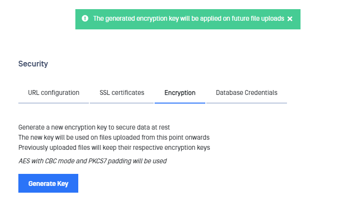The image size is (344, 197).
Task: Click the italic AES with CBC mode note
Action: (93, 161)
